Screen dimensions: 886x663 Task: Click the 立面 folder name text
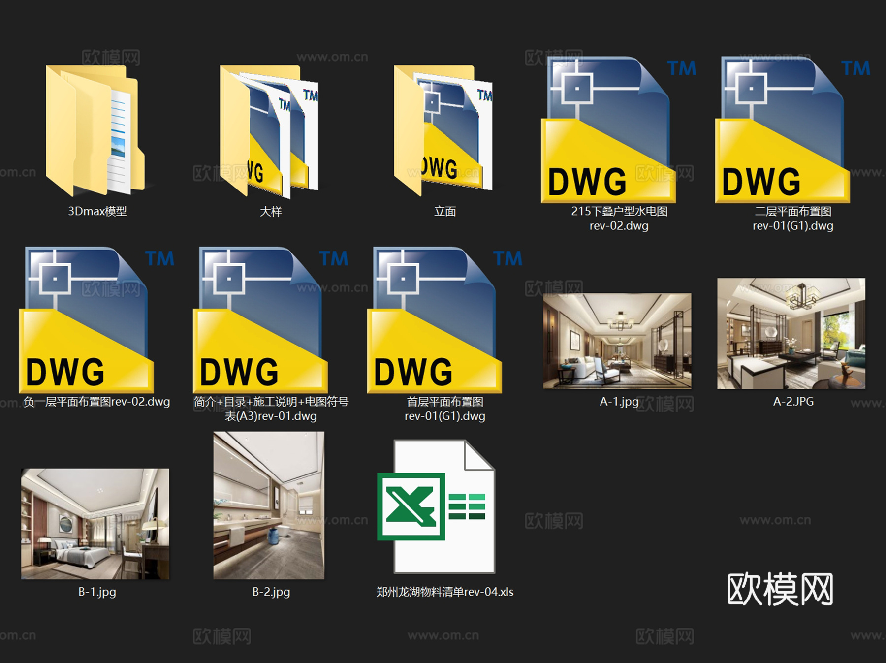(x=444, y=212)
